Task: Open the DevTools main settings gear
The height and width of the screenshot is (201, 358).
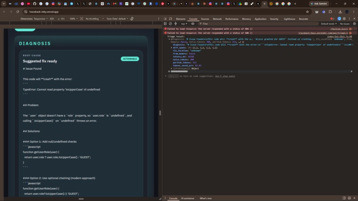Action: pos(344,19)
